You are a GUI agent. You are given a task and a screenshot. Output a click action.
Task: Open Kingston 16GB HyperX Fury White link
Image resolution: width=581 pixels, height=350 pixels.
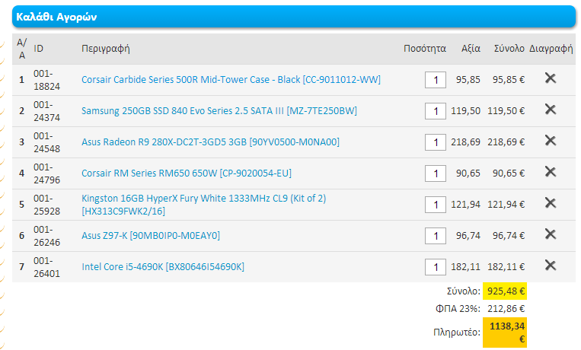204,205
